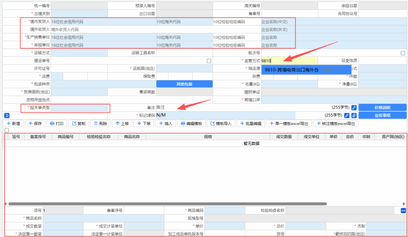Check the select-all box above the goods table

[x=6, y=130]
